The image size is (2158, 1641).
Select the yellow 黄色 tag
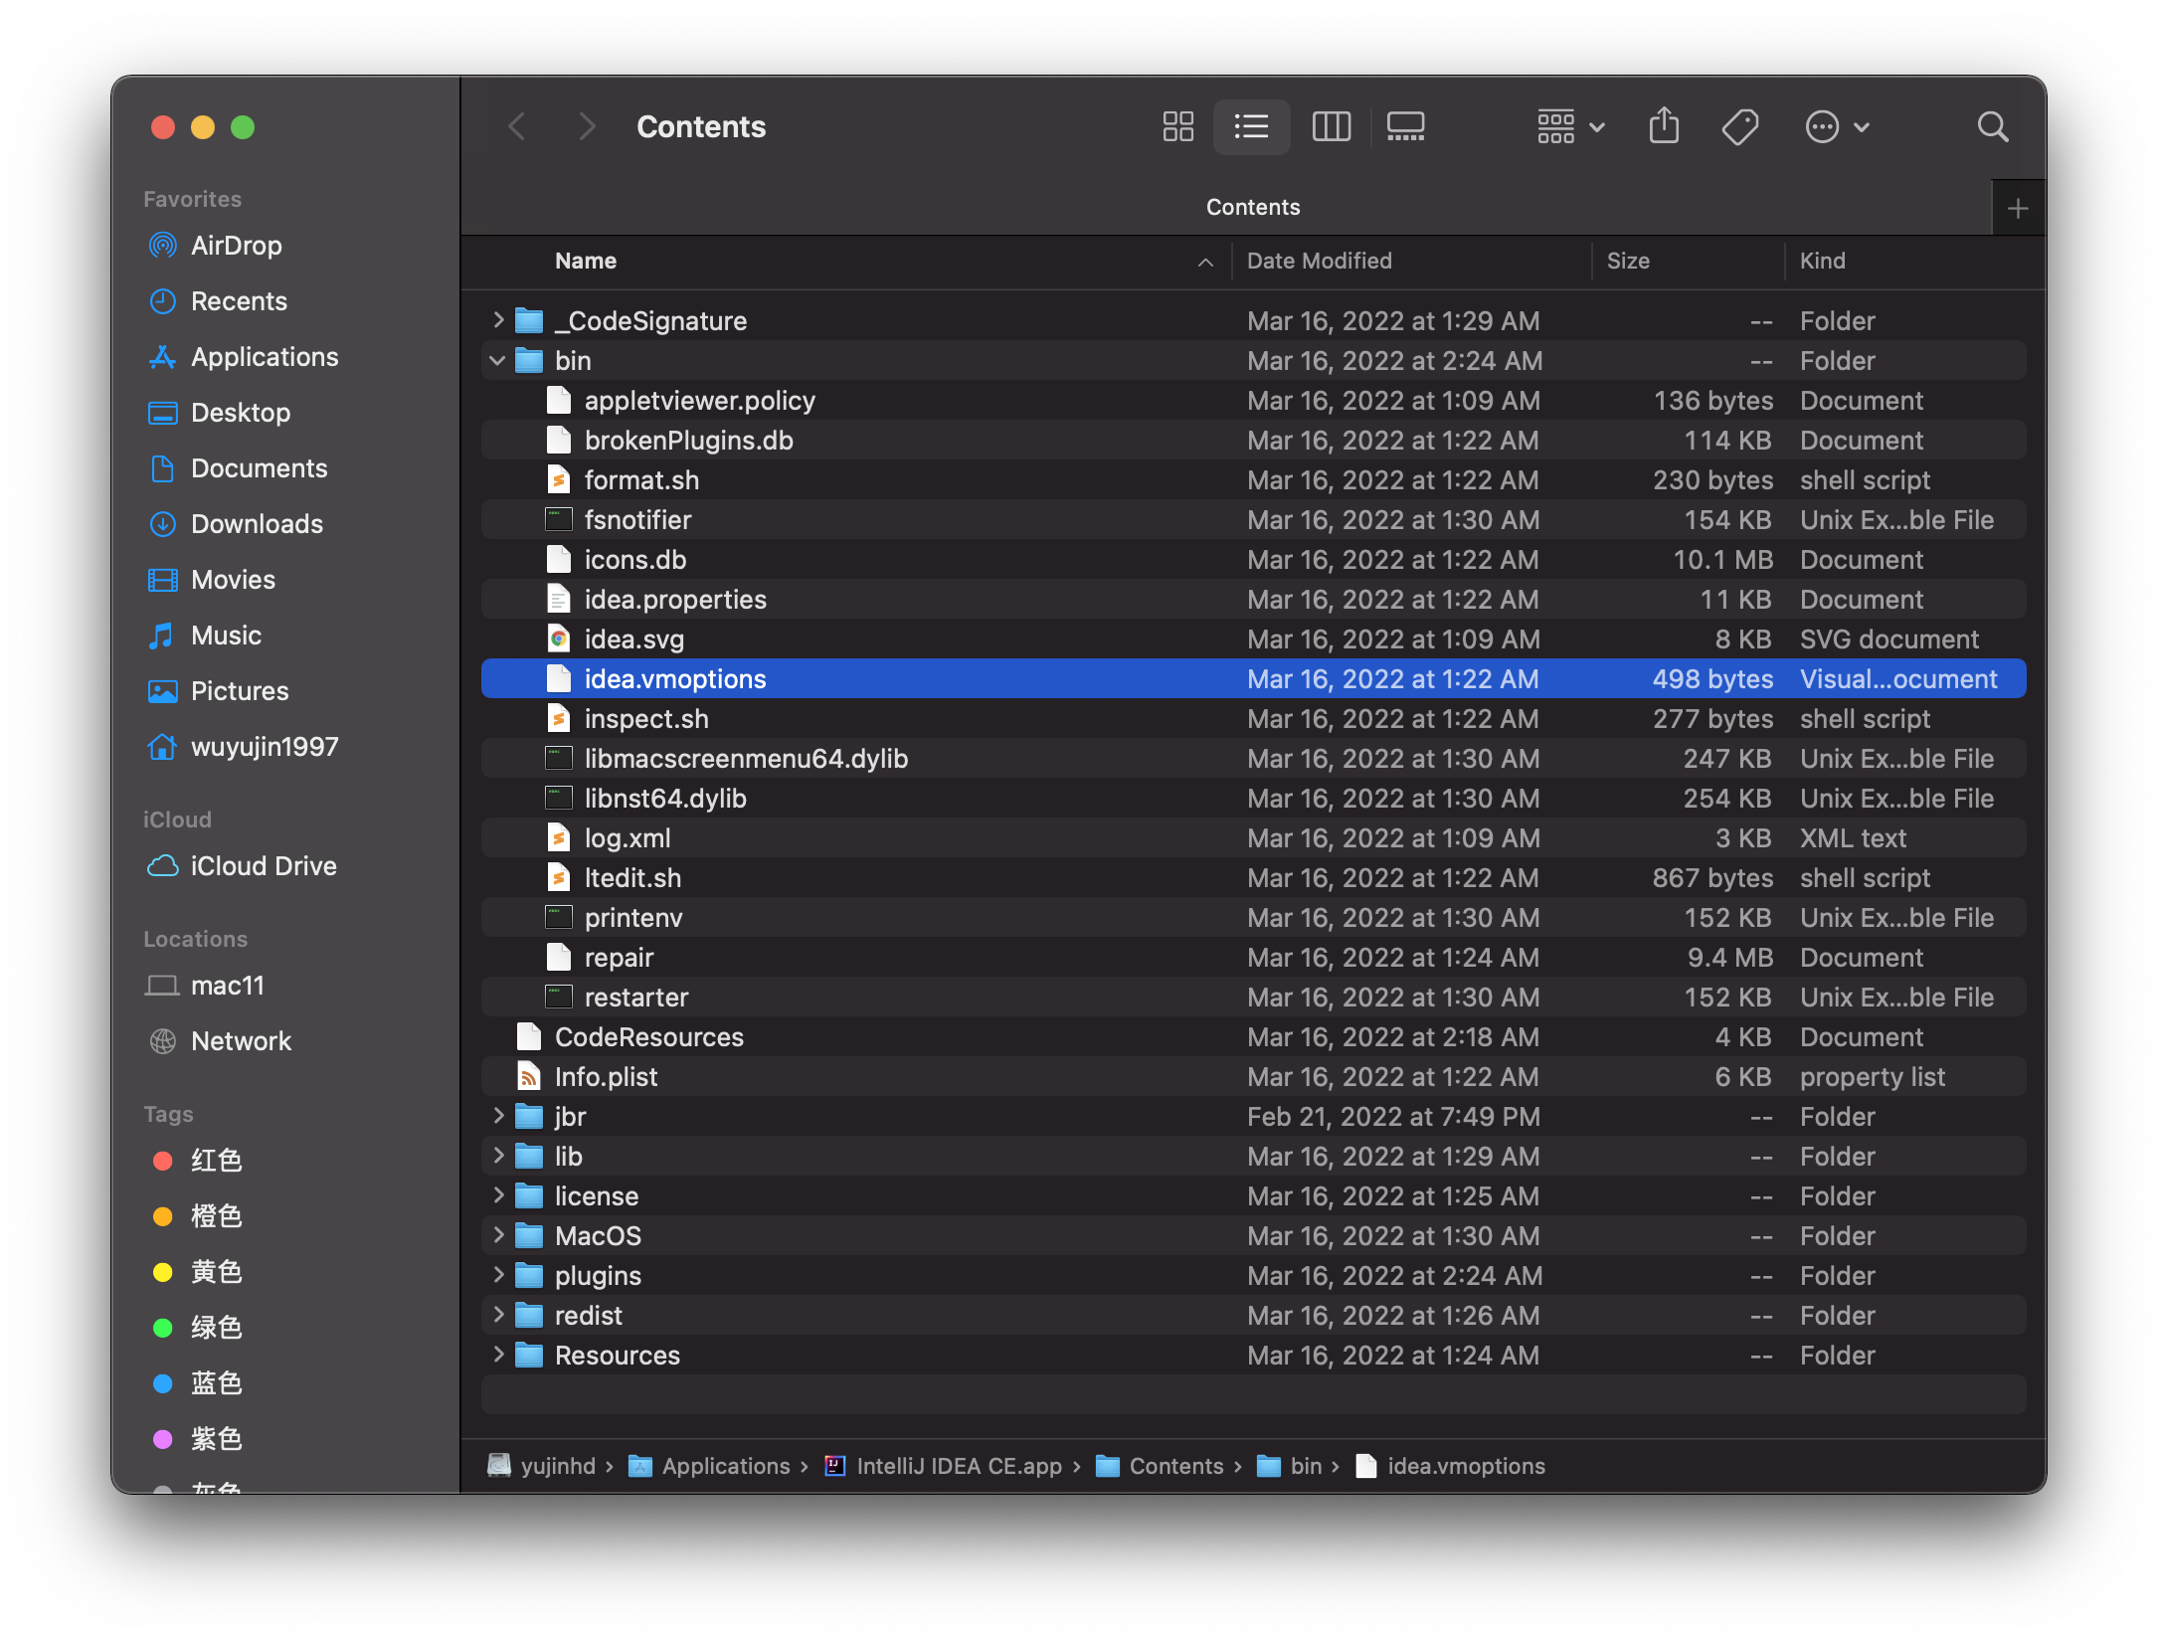pos(216,1272)
